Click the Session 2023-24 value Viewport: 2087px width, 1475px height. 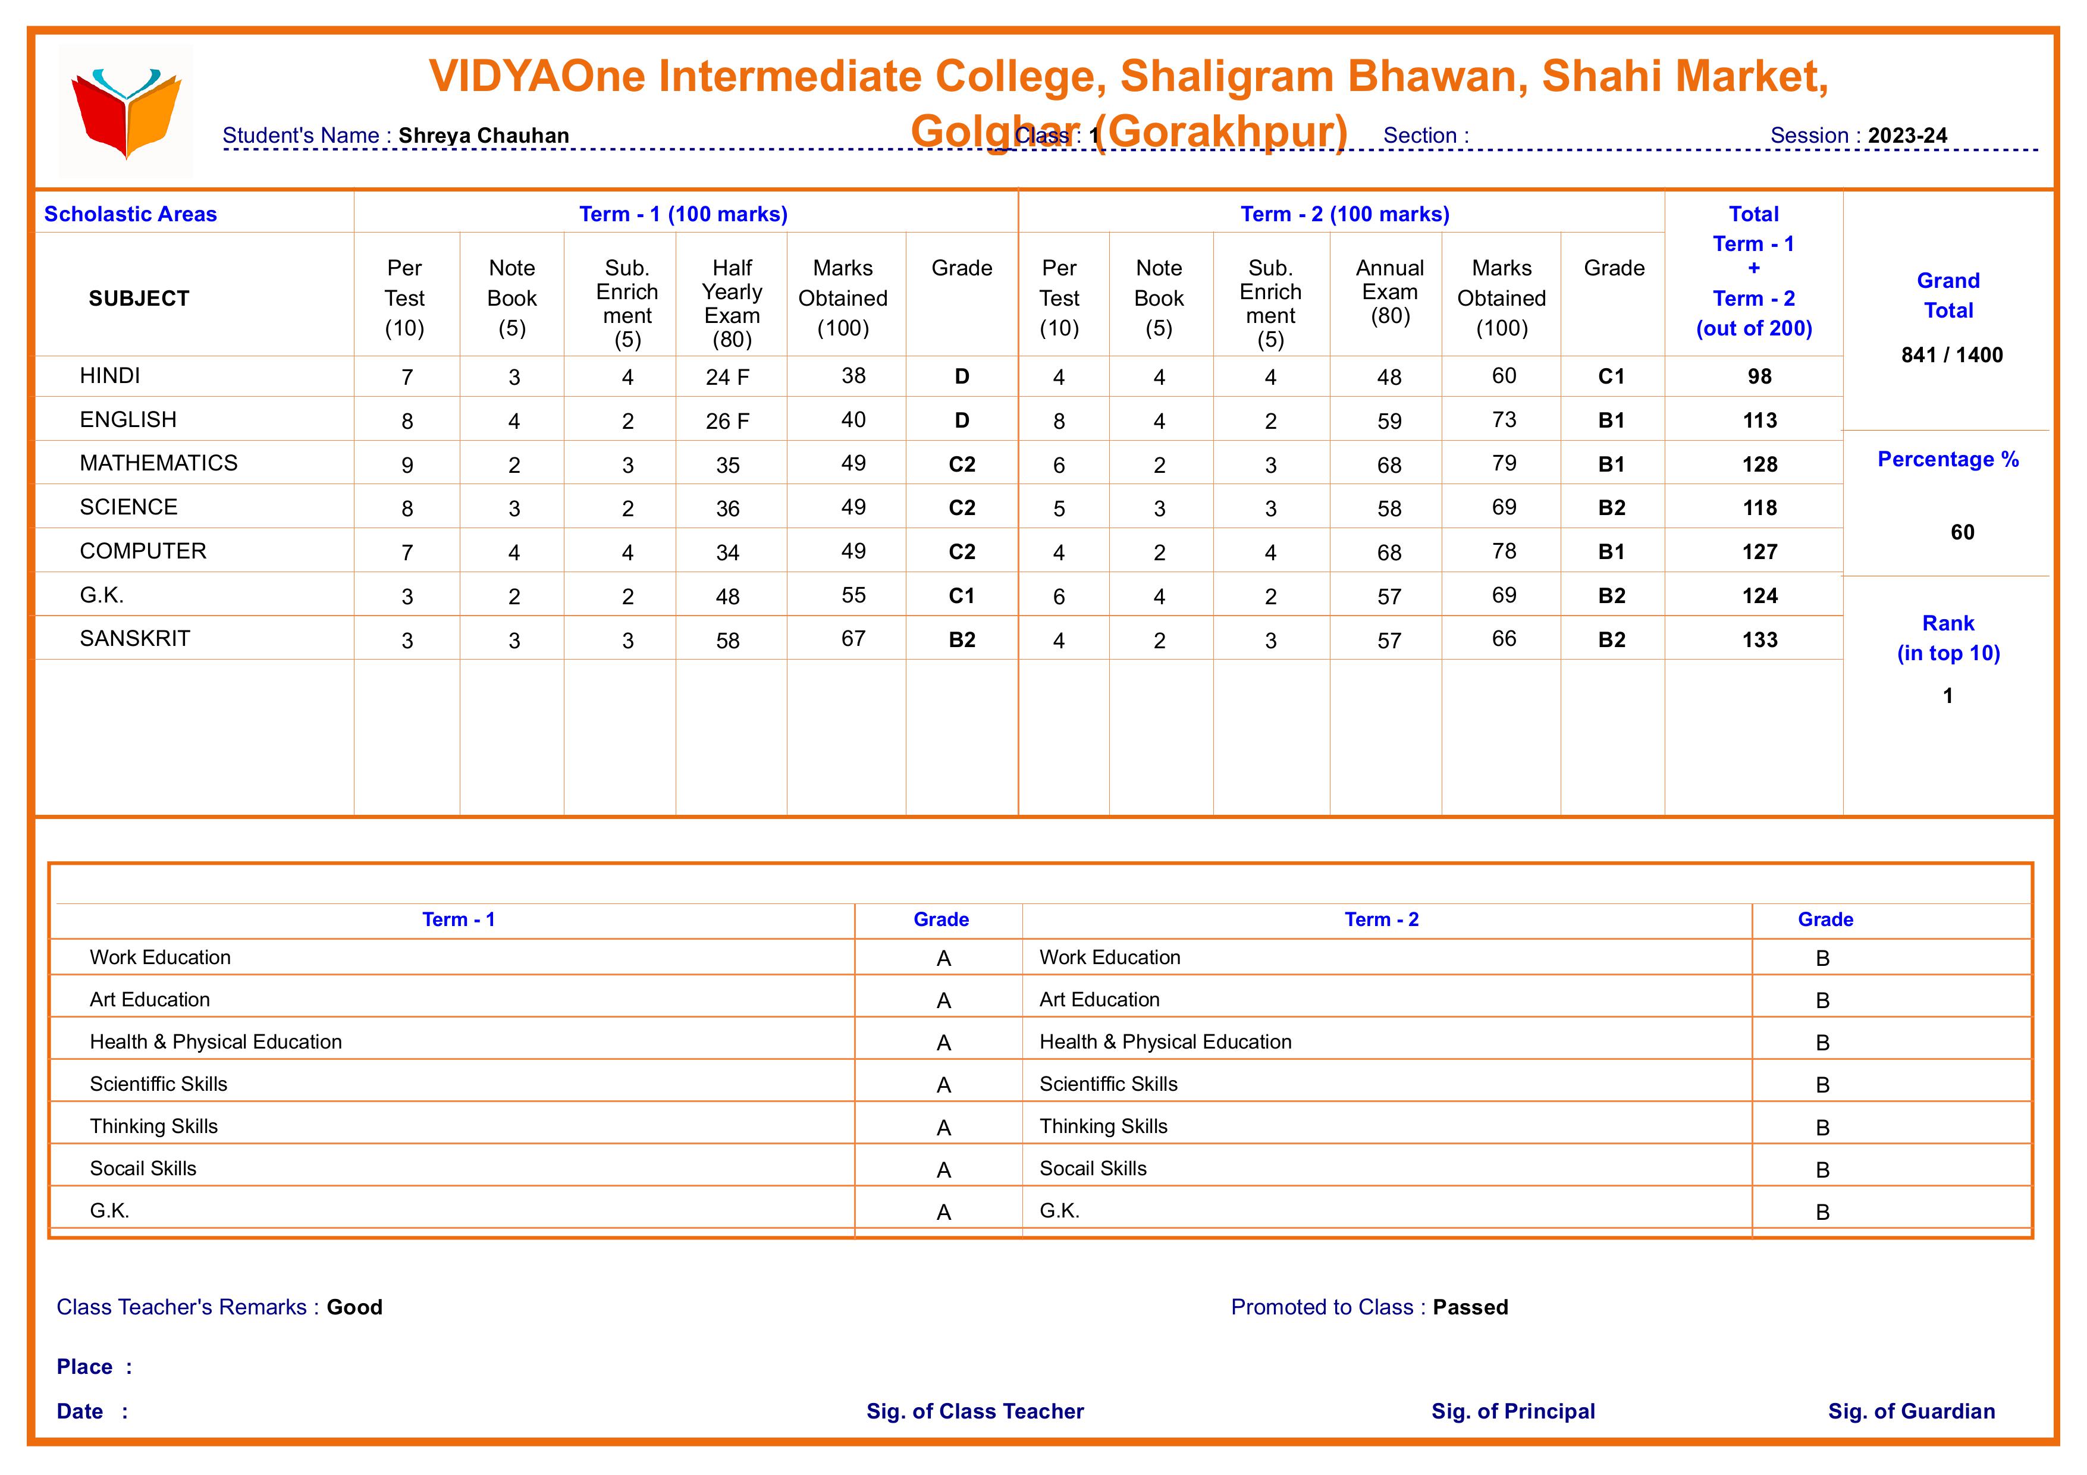[x=1907, y=136]
